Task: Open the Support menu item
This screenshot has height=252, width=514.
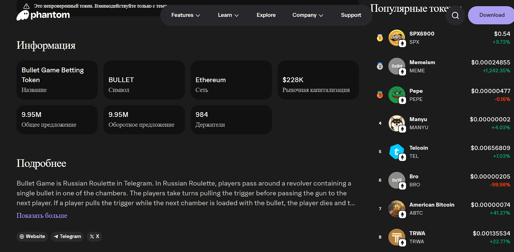Action: (351, 15)
